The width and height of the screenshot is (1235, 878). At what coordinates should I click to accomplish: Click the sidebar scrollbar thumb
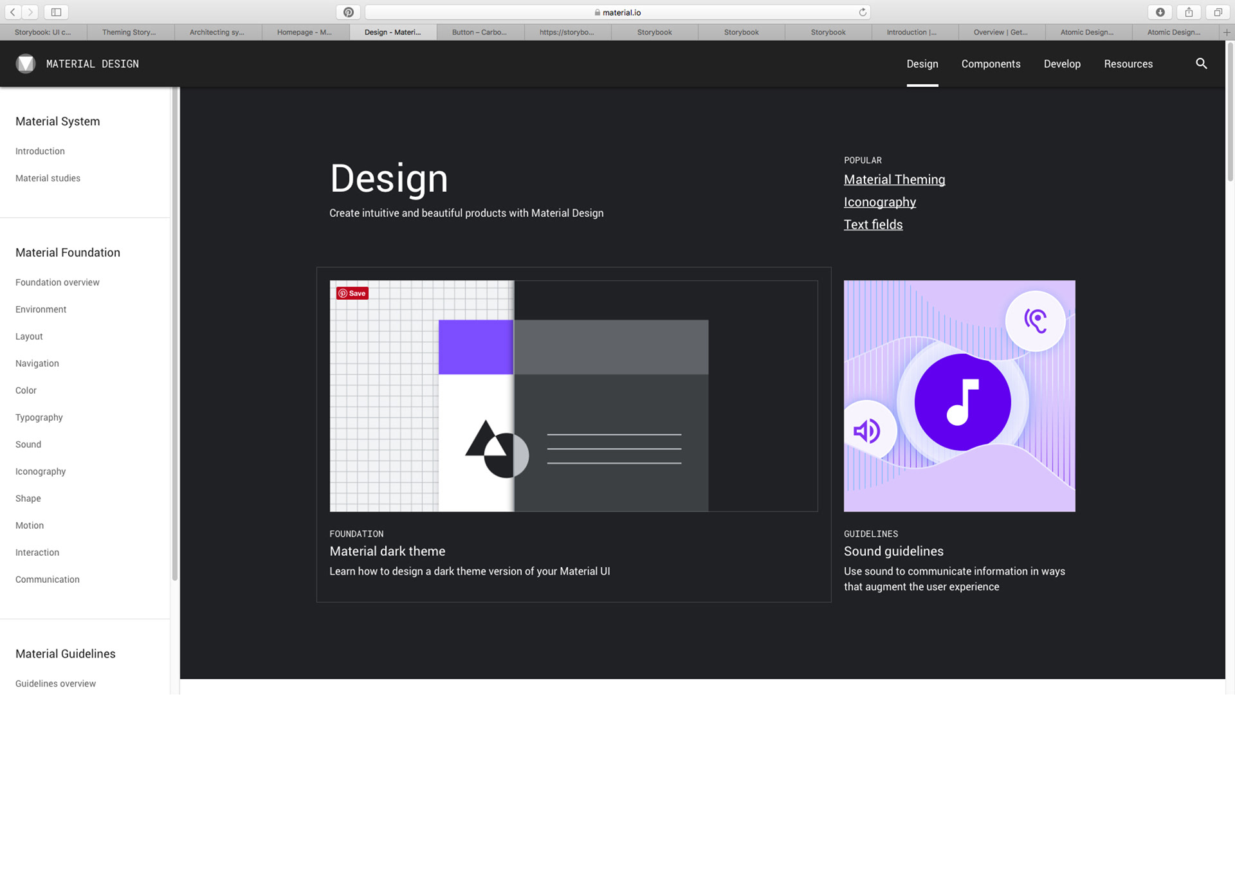174,334
